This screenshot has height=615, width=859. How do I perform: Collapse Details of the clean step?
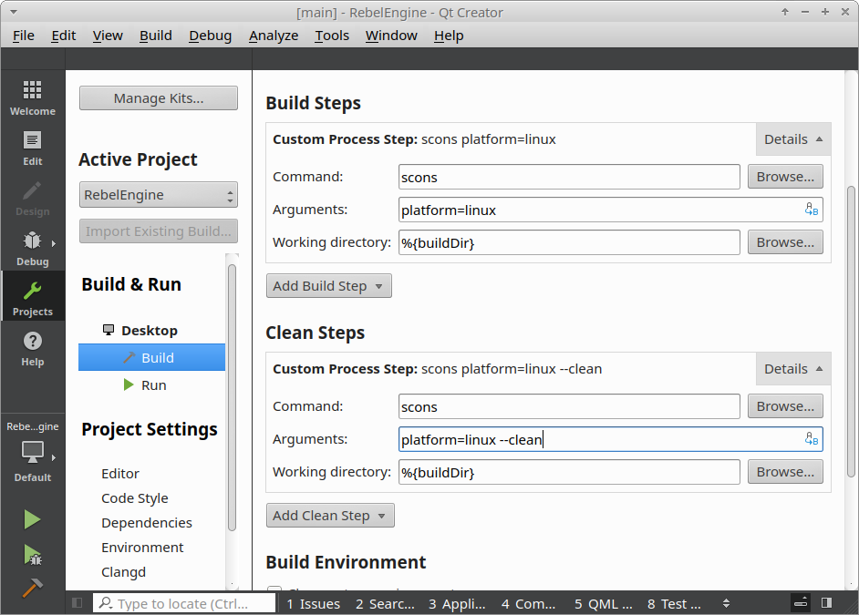pyautogui.click(x=793, y=369)
